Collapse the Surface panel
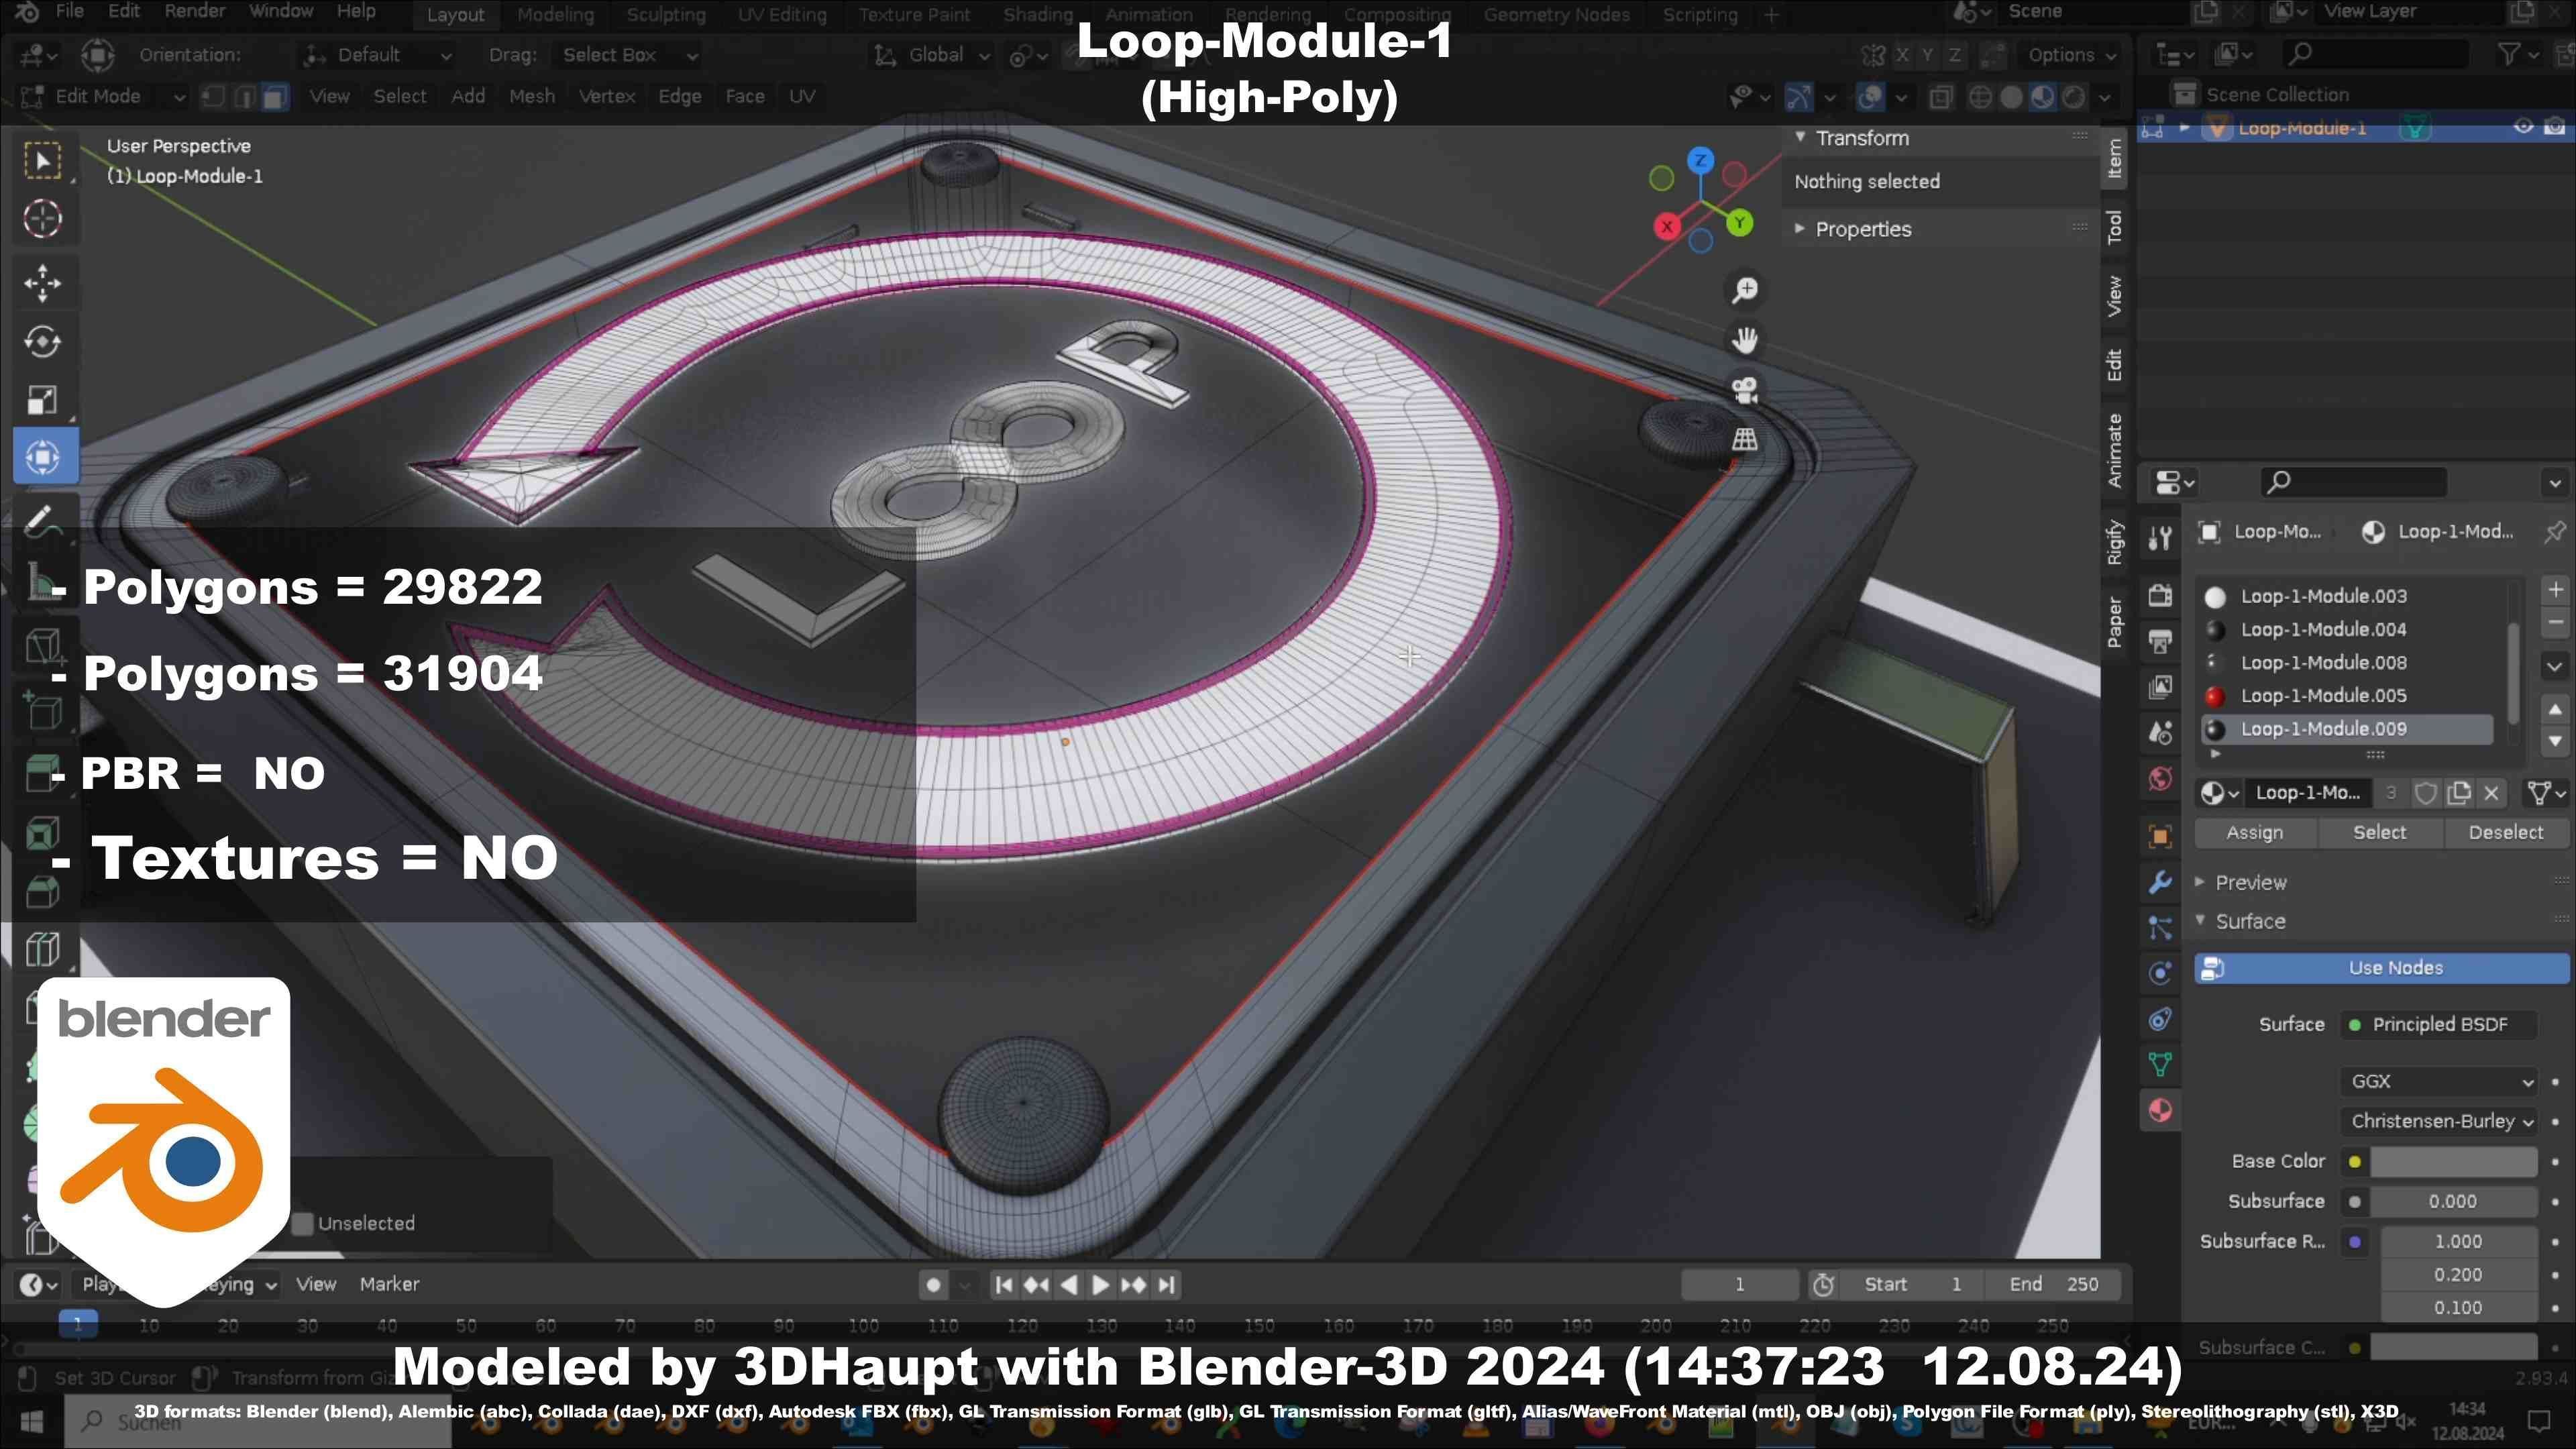The height and width of the screenshot is (1449, 2576). pyautogui.click(x=2250, y=921)
